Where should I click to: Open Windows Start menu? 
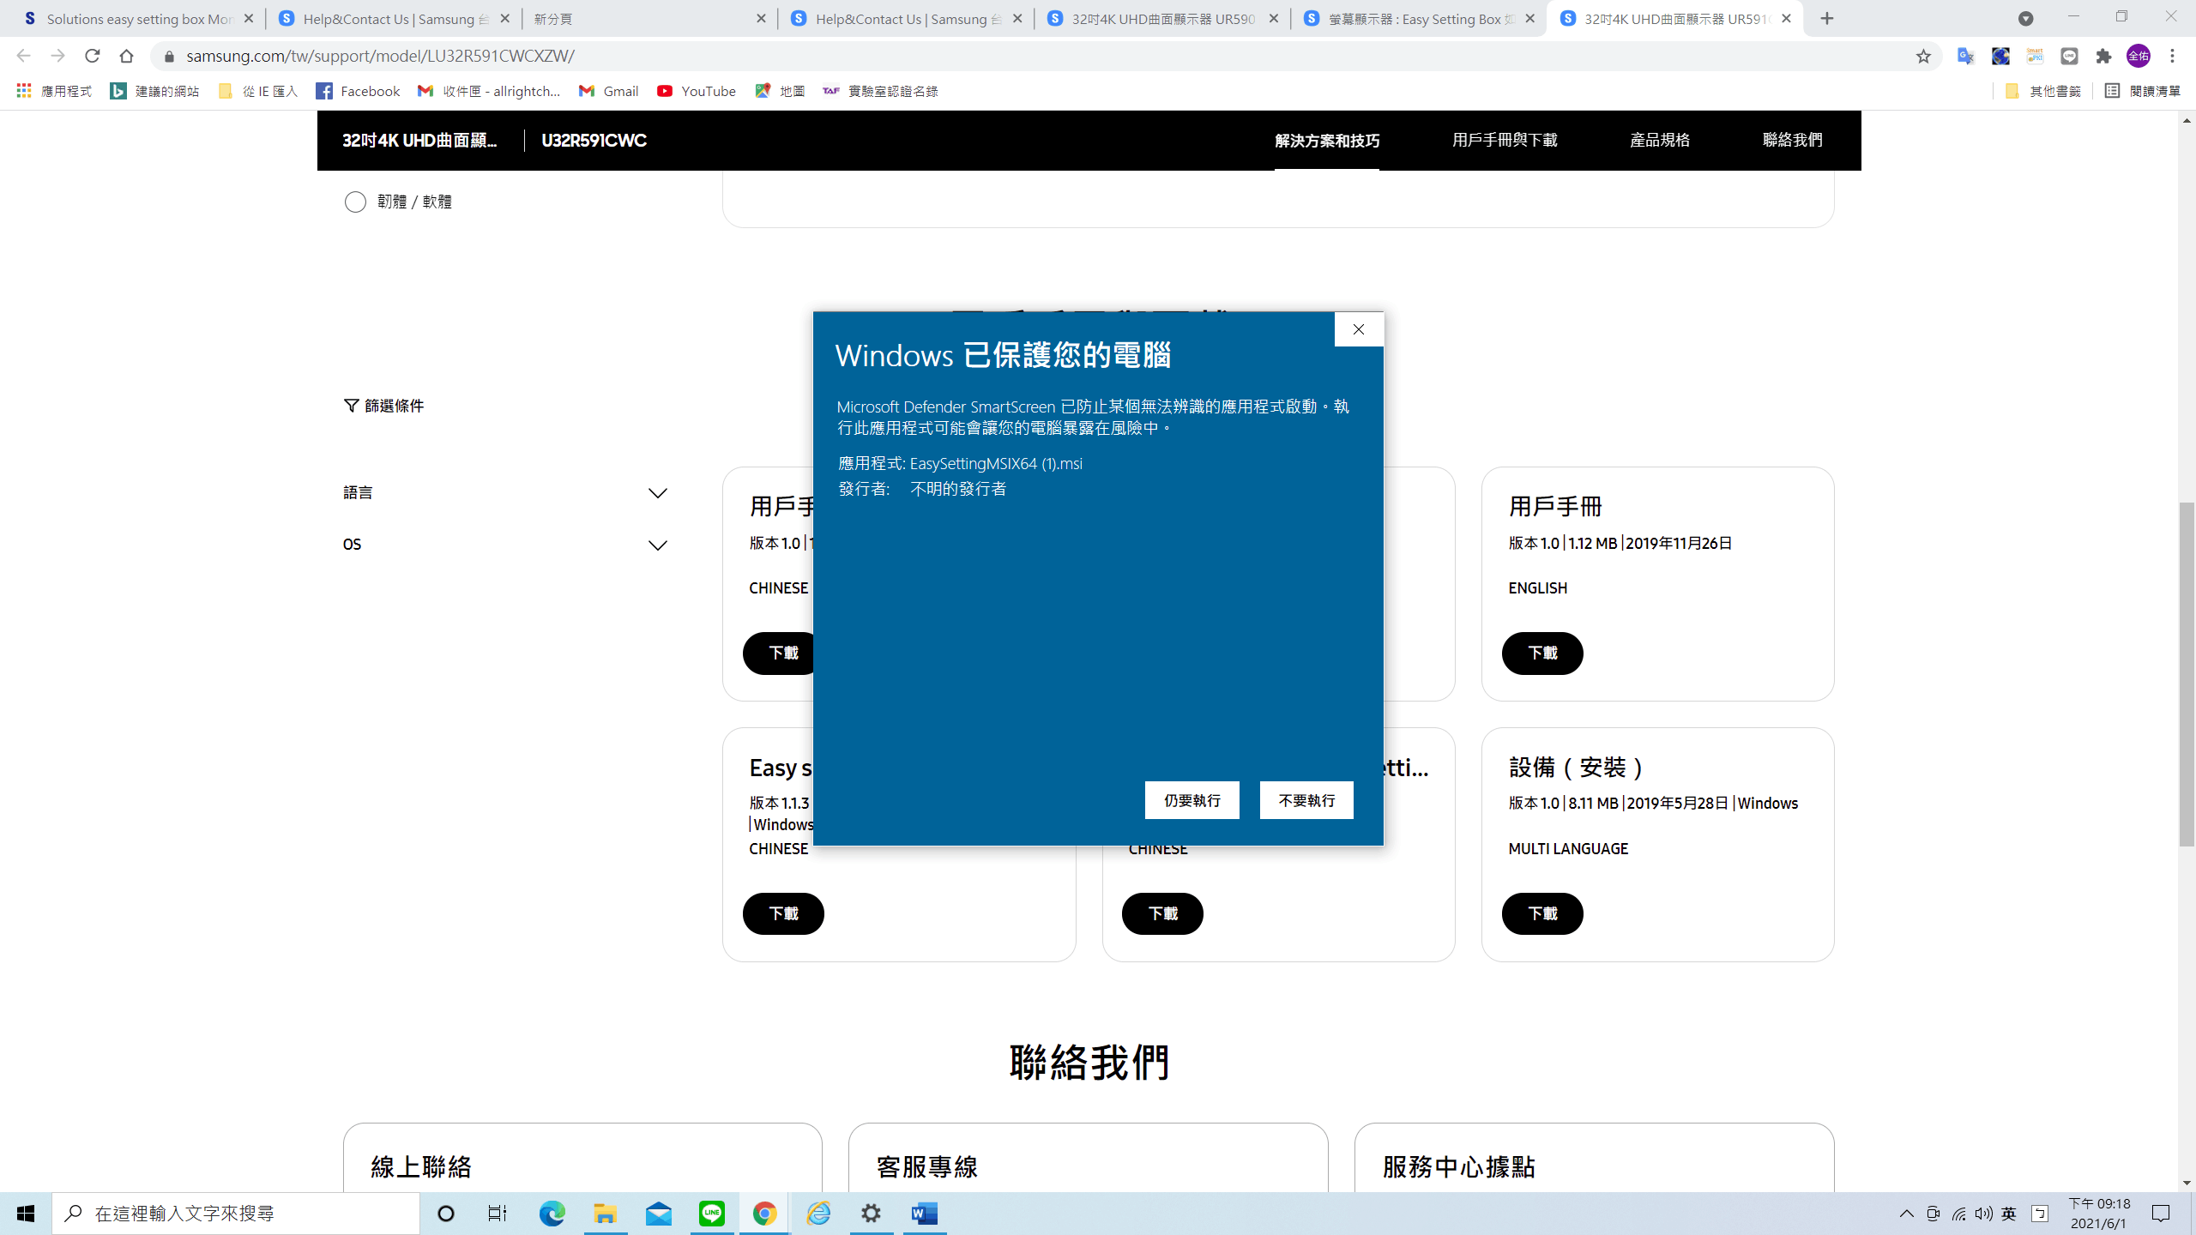pos(26,1214)
